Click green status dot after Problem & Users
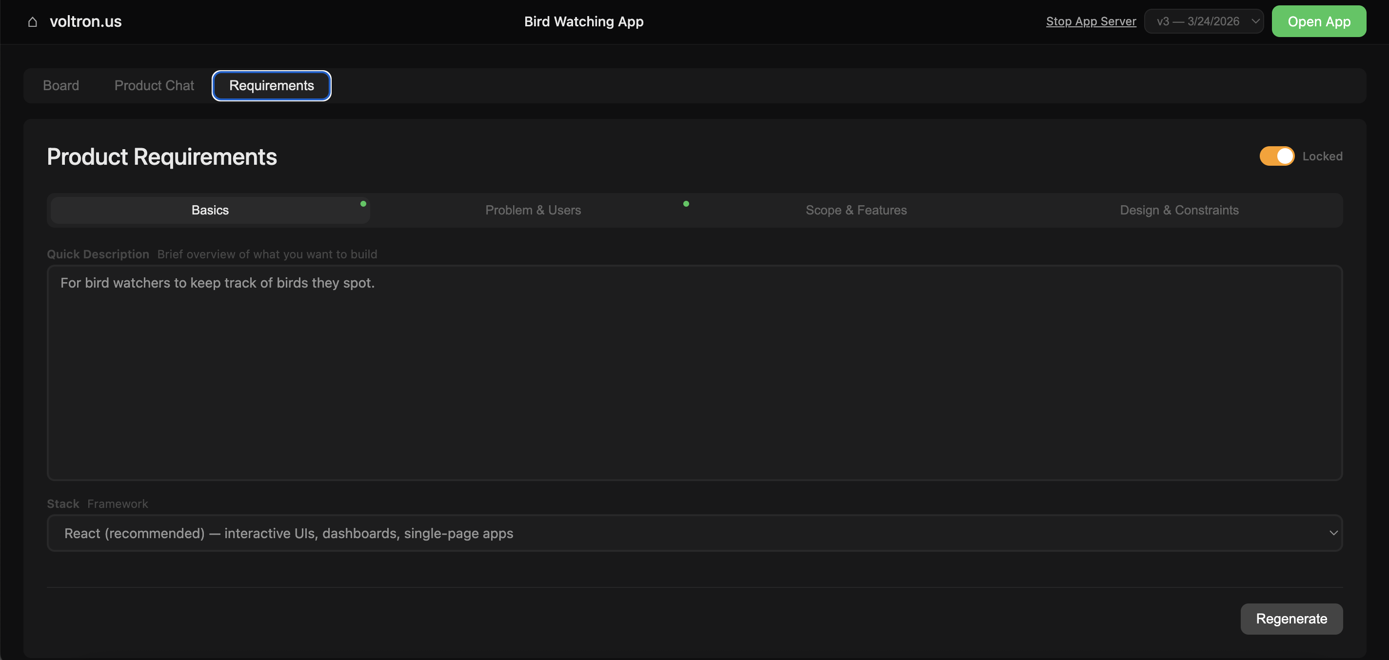This screenshot has height=660, width=1389. [686, 204]
